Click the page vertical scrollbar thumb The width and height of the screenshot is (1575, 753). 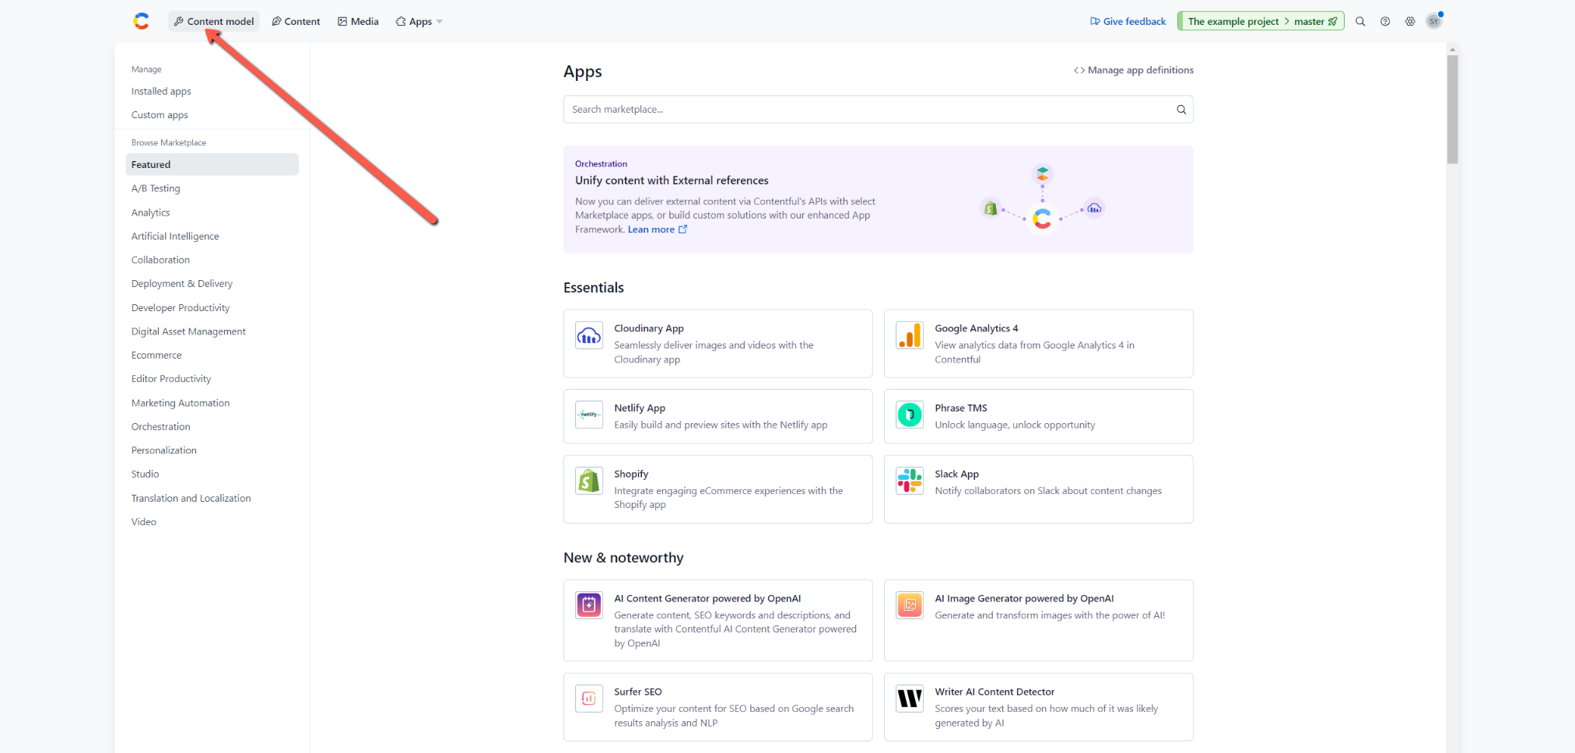tap(1452, 109)
